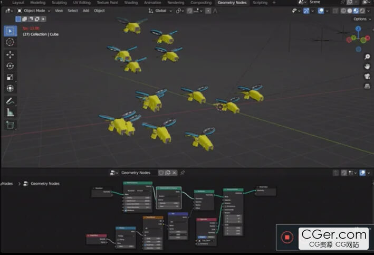Viewport: 374px width, 255px height.
Task: Select the Annotate pencil tool
Action: coord(10,101)
